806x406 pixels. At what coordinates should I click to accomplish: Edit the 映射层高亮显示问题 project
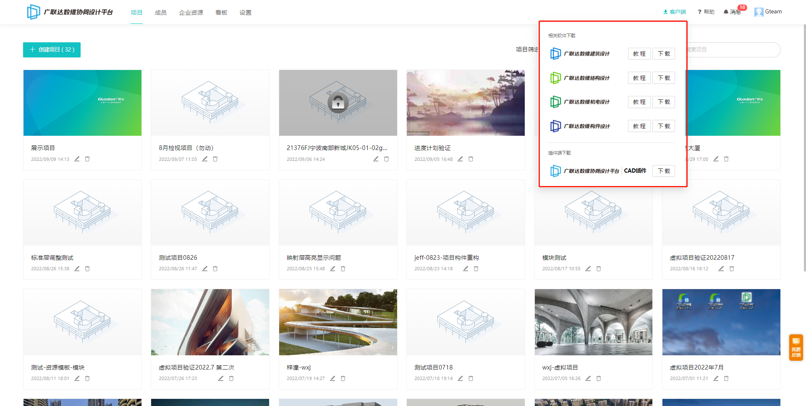332,269
